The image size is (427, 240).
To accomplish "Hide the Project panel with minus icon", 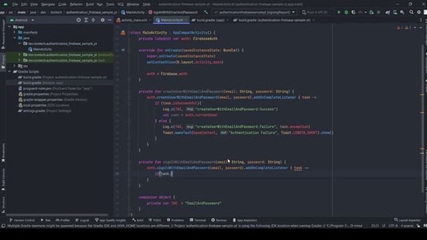I will 109,20.
